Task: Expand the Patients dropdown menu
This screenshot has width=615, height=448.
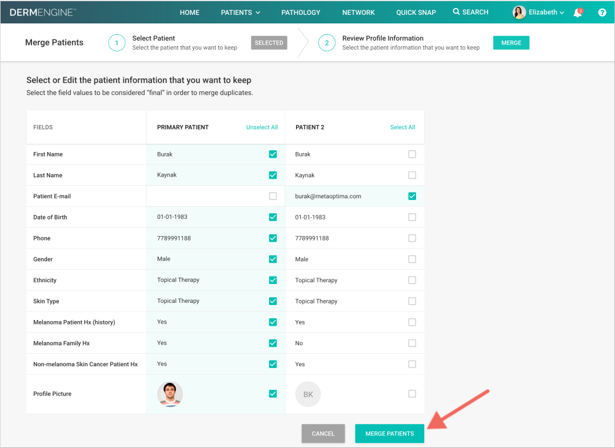Action: pos(240,13)
